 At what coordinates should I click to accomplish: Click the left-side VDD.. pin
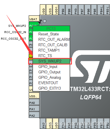coord(34,95)
